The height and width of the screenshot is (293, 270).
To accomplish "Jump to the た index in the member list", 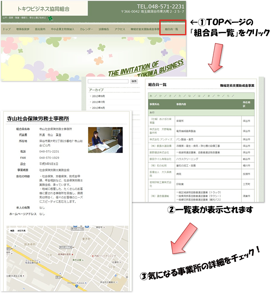I will pos(180,96).
